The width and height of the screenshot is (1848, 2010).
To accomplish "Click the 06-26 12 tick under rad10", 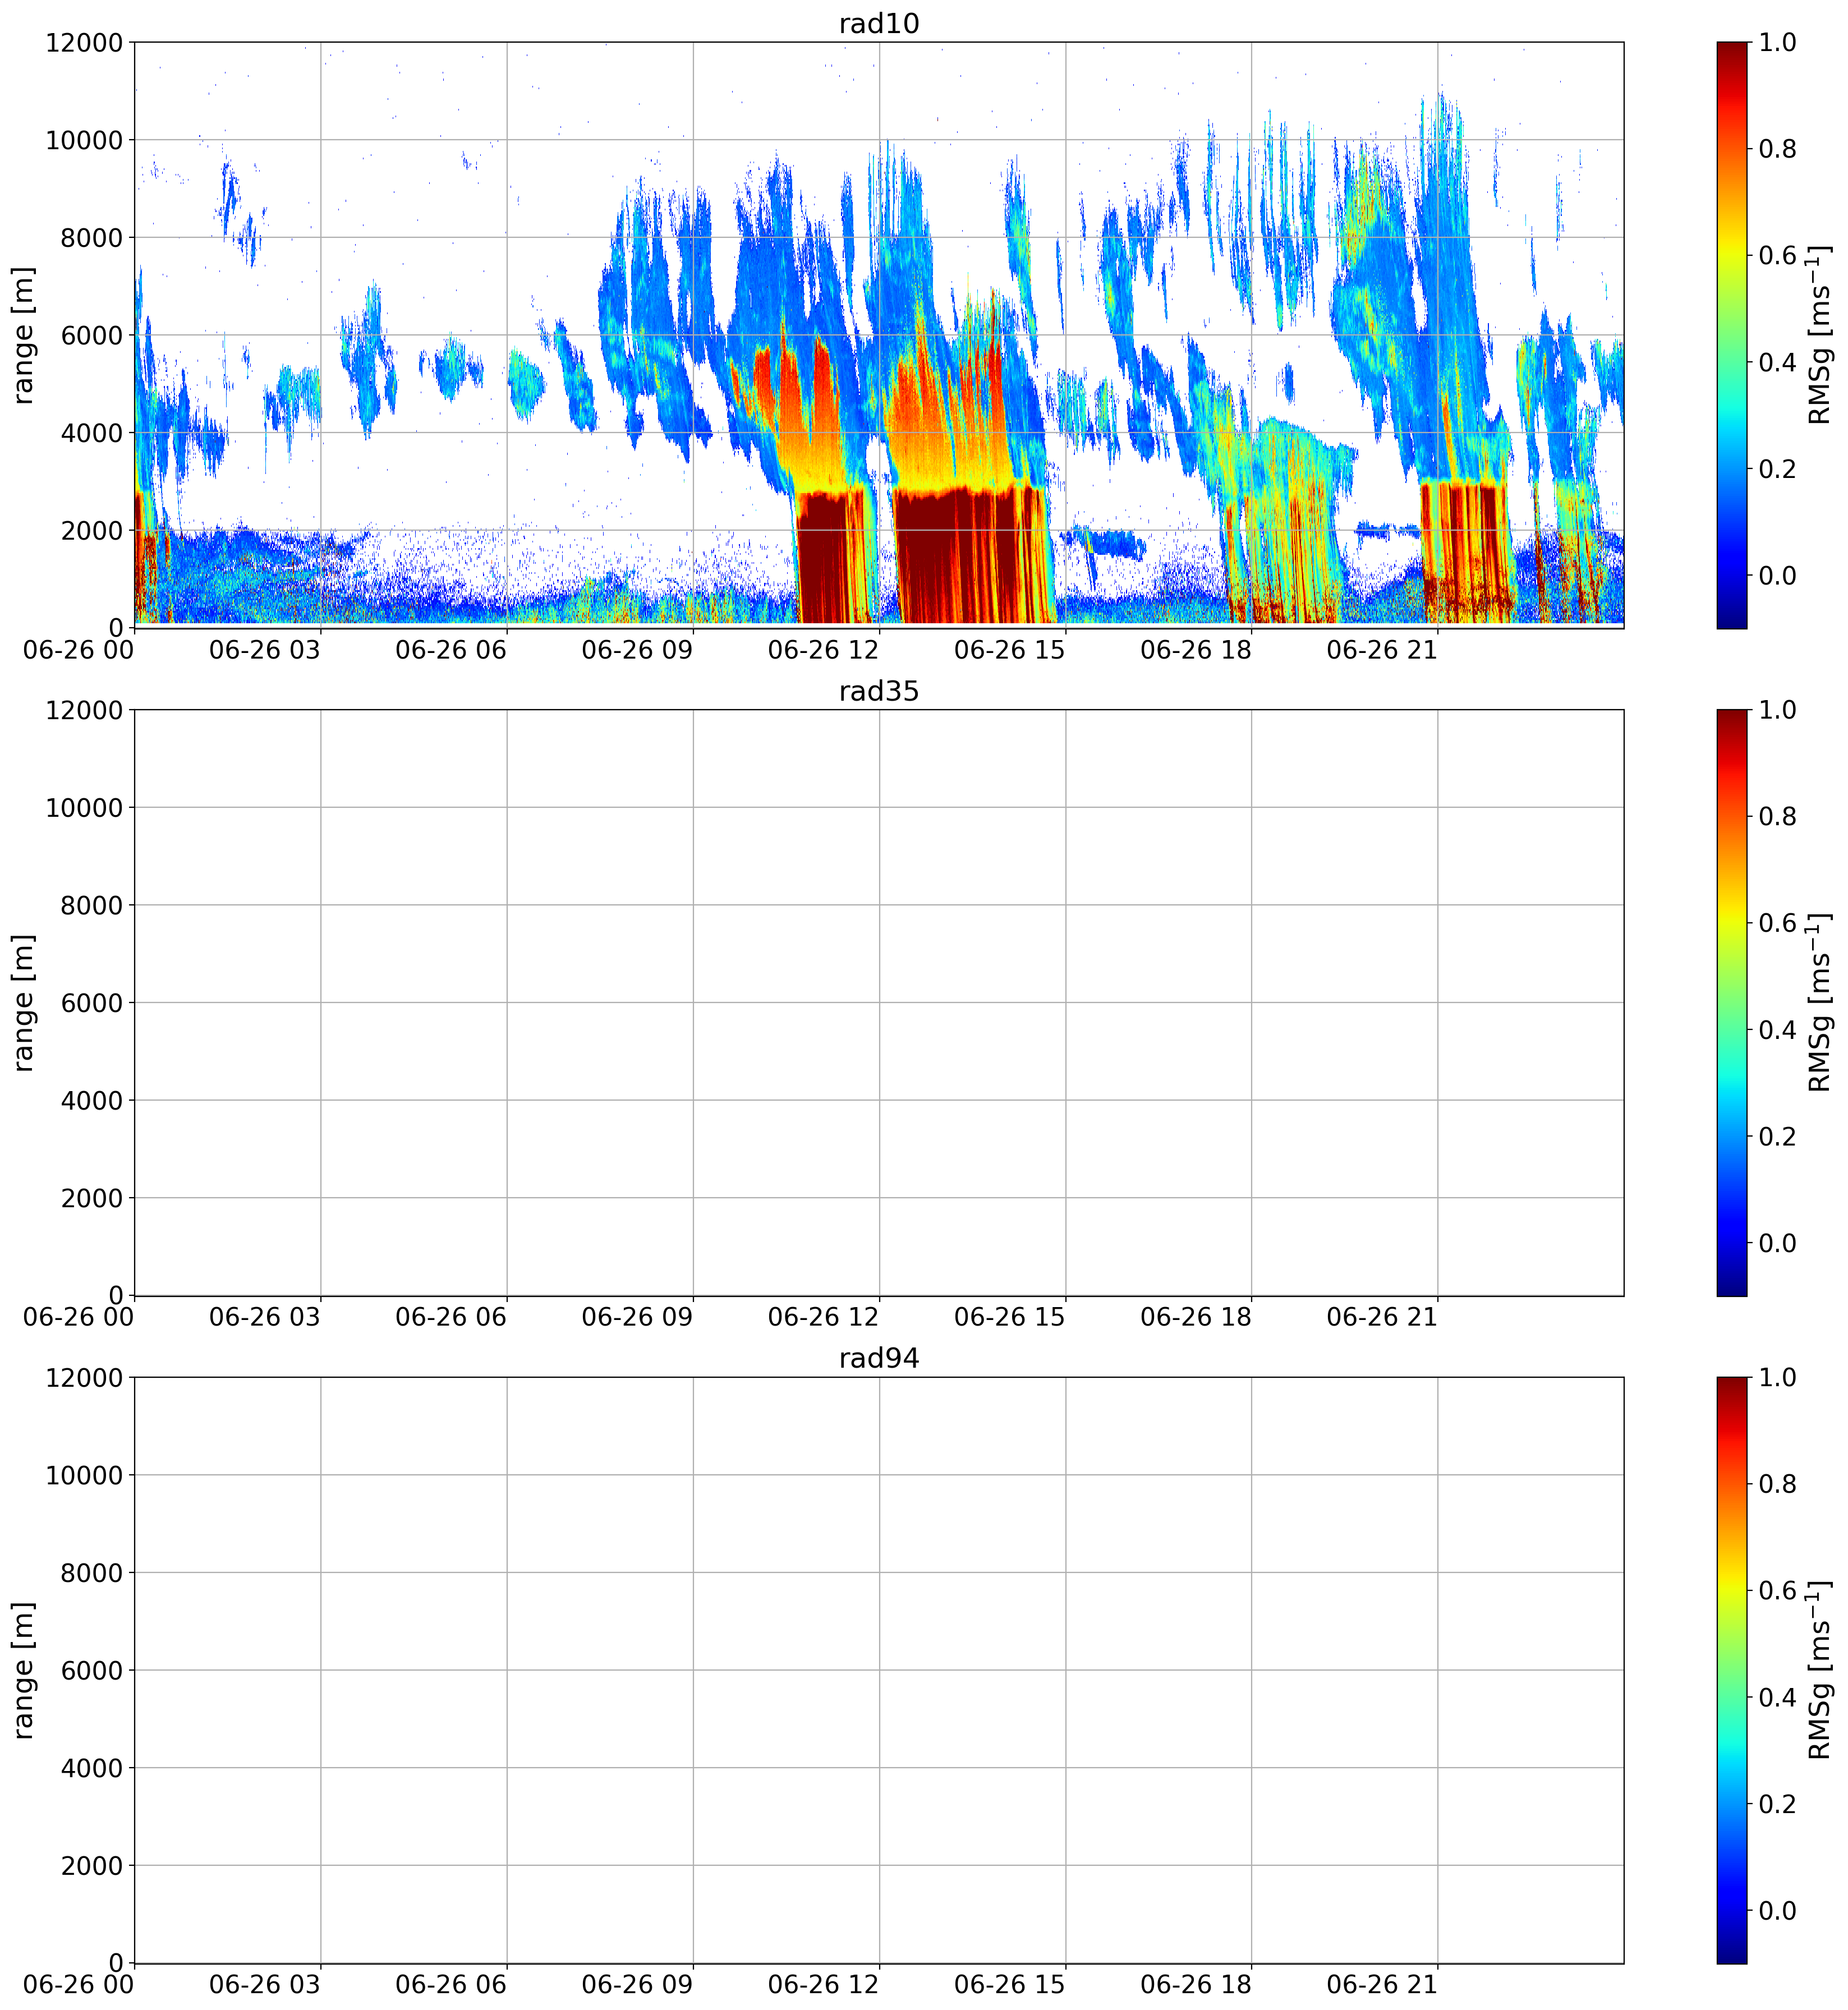I will [823, 650].
